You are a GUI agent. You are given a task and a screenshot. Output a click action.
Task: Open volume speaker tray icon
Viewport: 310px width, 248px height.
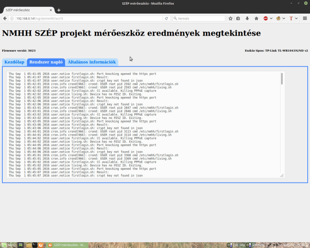(x=276, y=245)
